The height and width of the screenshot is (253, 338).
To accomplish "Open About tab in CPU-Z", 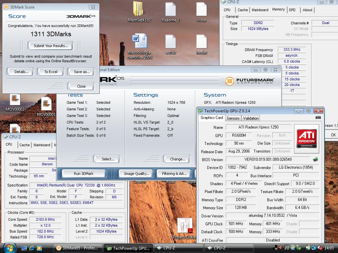I will click(307, 10).
